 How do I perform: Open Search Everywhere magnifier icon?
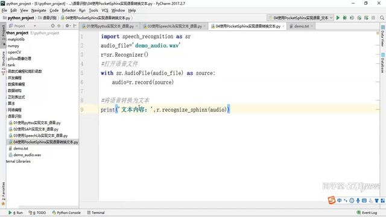pyautogui.click(x=382, y=17)
